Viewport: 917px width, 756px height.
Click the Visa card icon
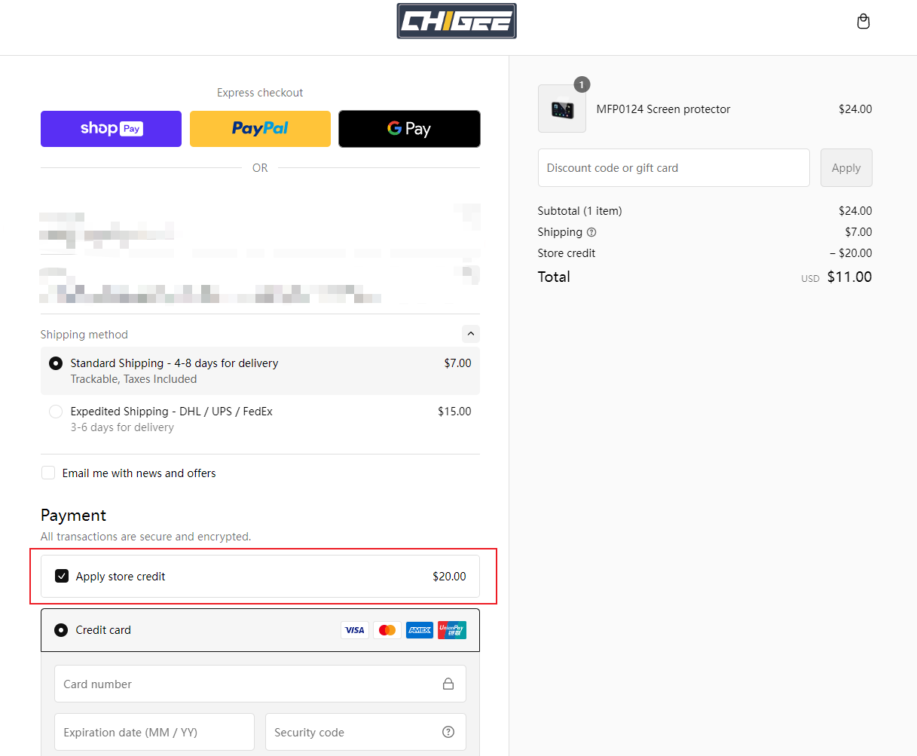pyautogui.click(x=355, y=630)
